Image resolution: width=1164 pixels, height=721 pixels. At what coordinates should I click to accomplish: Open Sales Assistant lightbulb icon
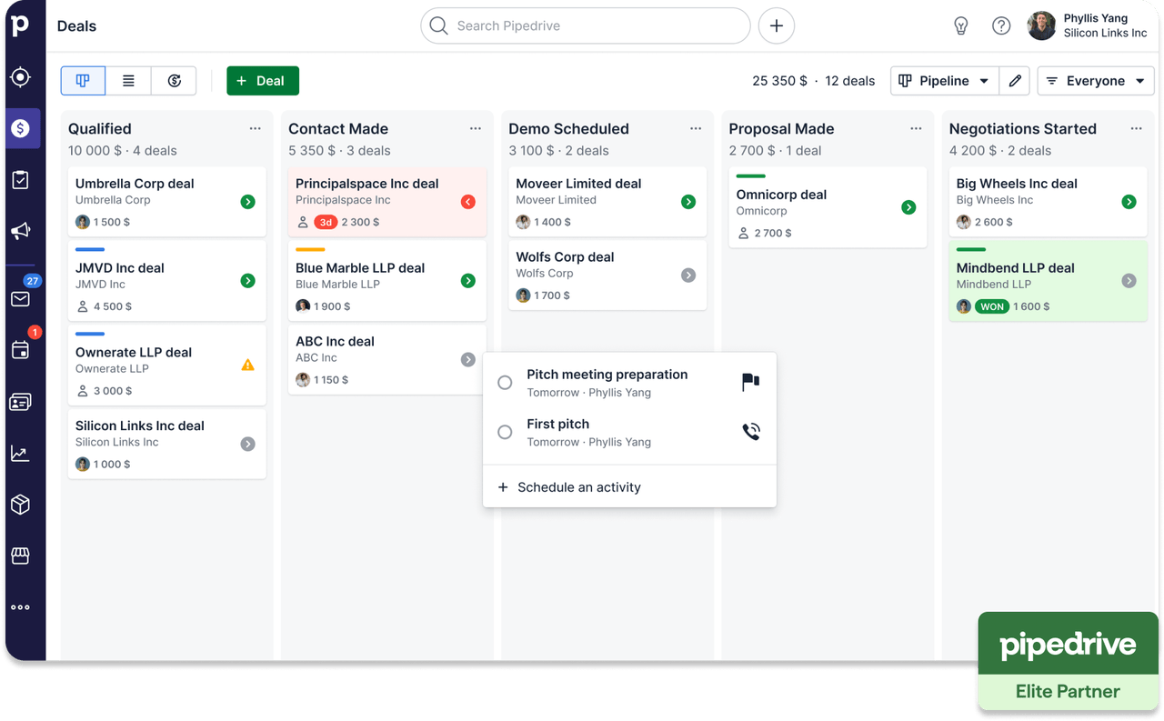click(961, 26)
